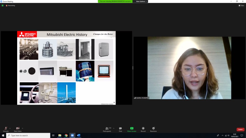Expand the arrow beside Participants
Image resolution: width=246 pixels, height=138 pixels.
pos(114,128)
